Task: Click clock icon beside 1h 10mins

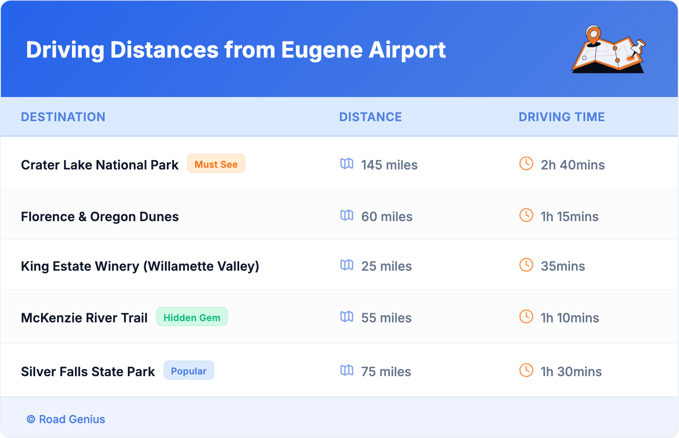Action: pyautogui.click(x=526, y=316)
